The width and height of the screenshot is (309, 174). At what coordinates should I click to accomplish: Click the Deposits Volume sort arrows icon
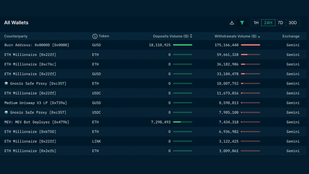click(191, 36)
